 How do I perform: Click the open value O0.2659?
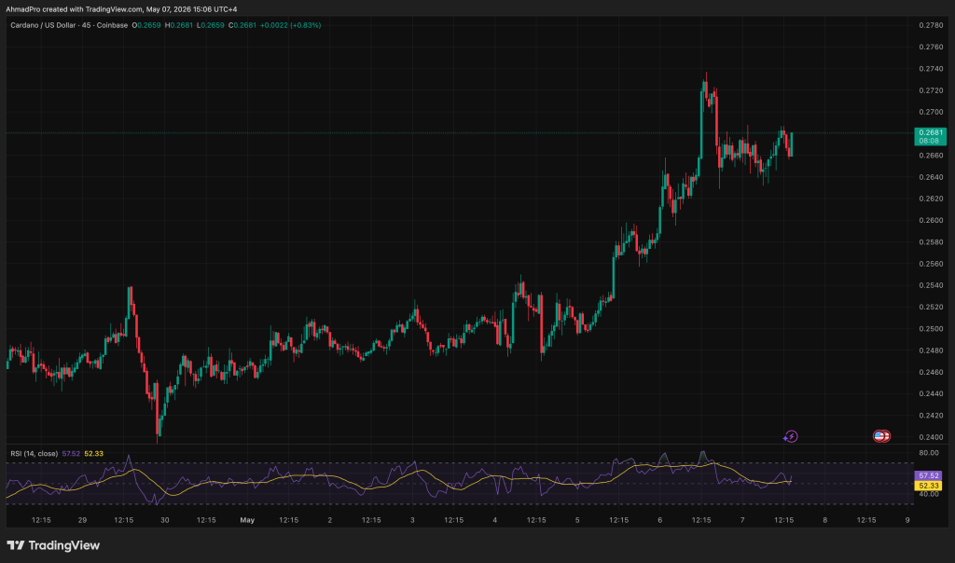(x=146, y=25)
